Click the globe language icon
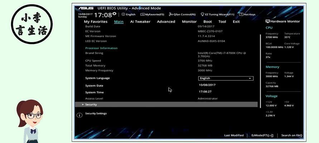 [123, 14]
